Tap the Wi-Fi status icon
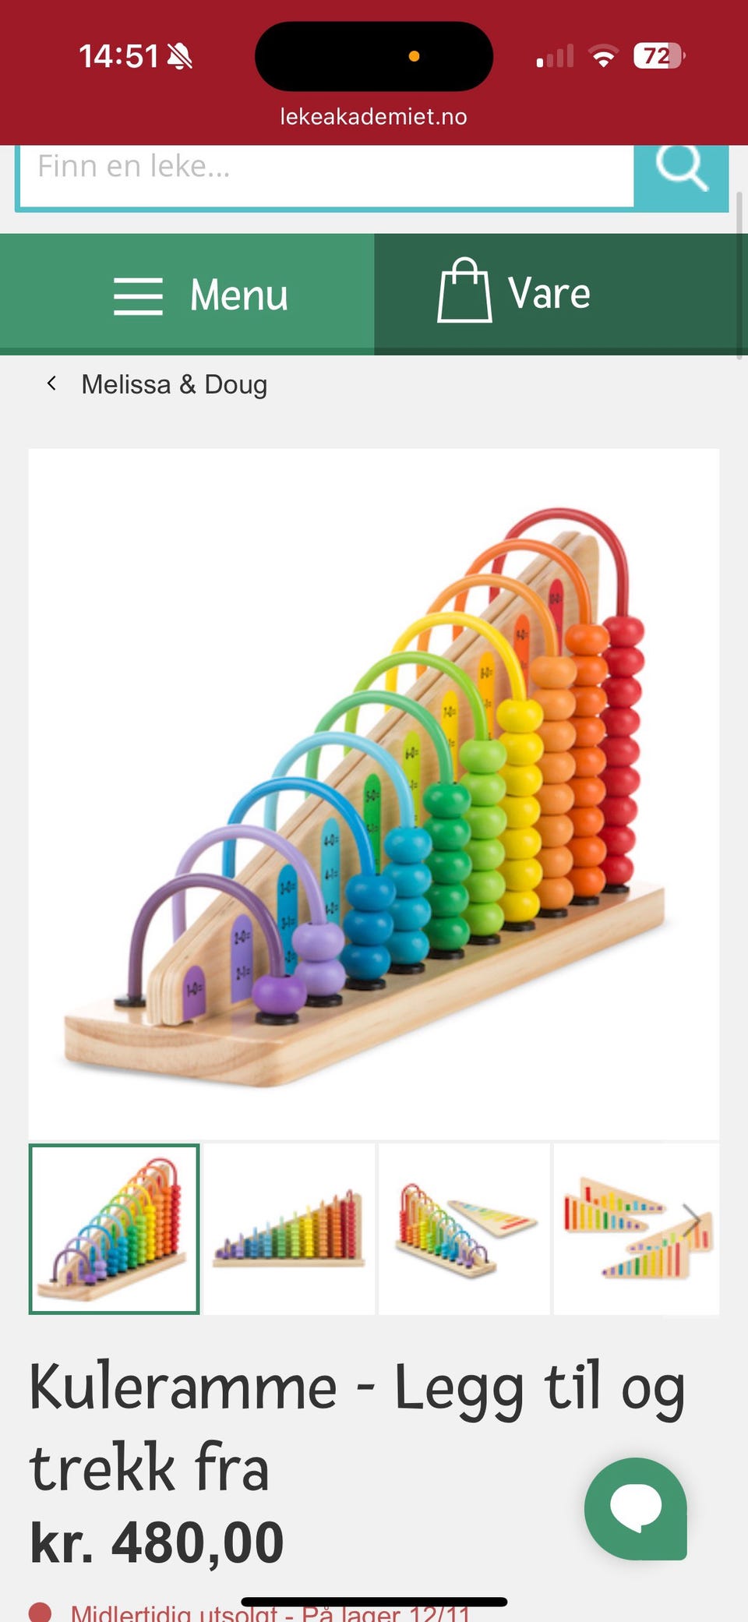The width and height of the screenshot is (748, 1622). (x=603, y=56)
